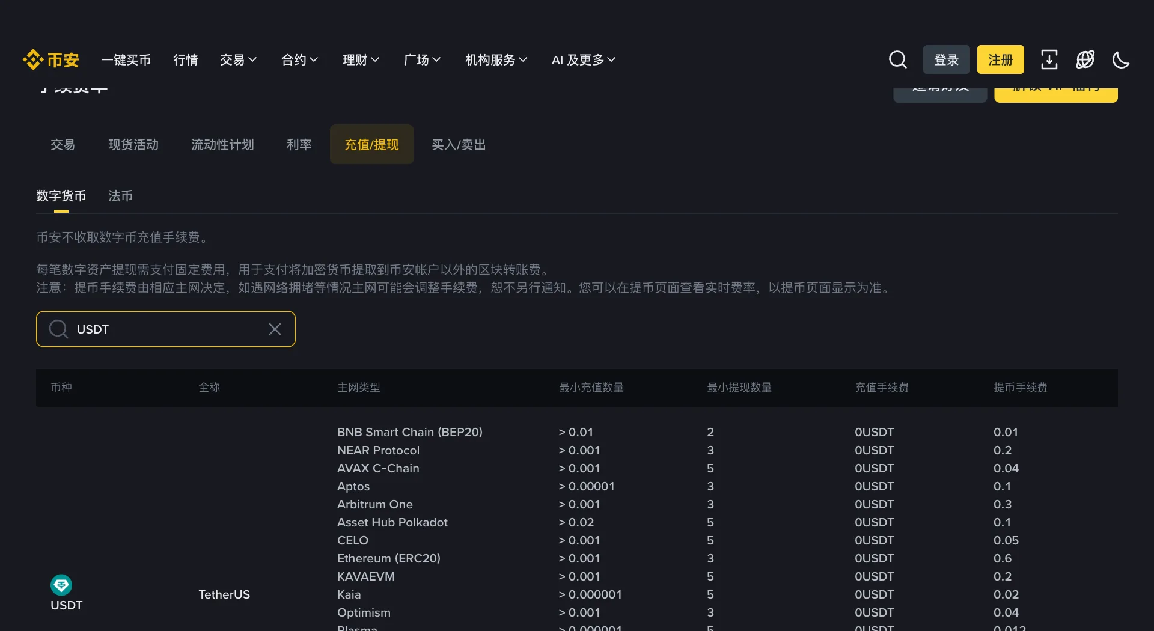Expand the 机构服务 navigation dropdown

496,59
